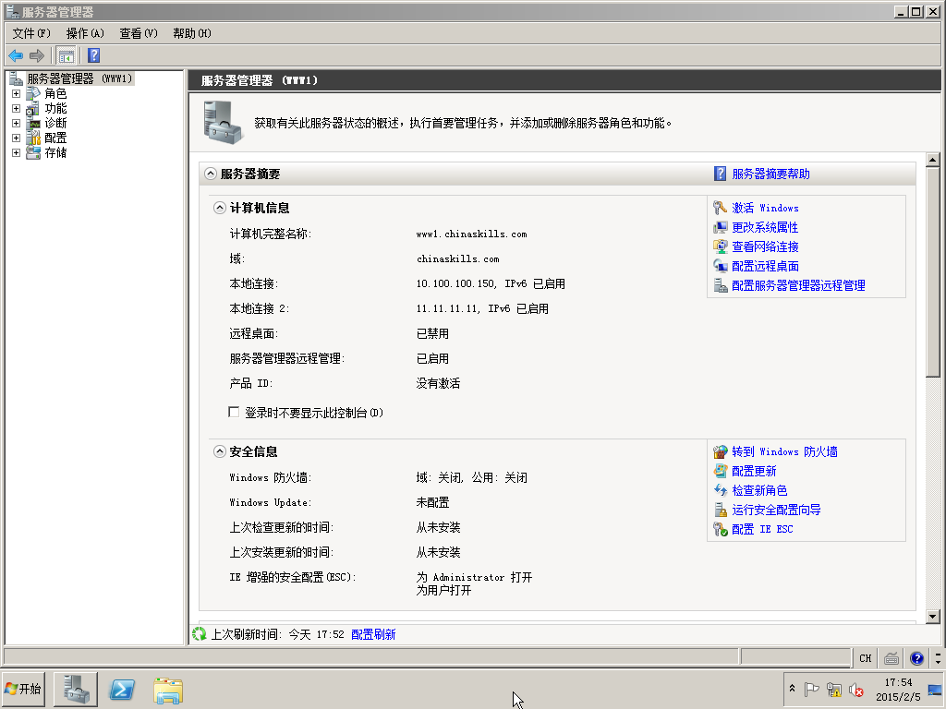Image resolution: width=946 pixels, height=709 pixels.
Task: Expand the 诊断 tree node
Action: coord(17,123)
